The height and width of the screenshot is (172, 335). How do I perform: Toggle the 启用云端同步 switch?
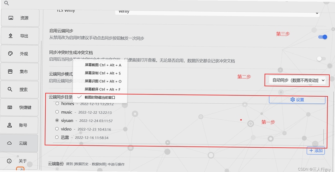(322, 37)
